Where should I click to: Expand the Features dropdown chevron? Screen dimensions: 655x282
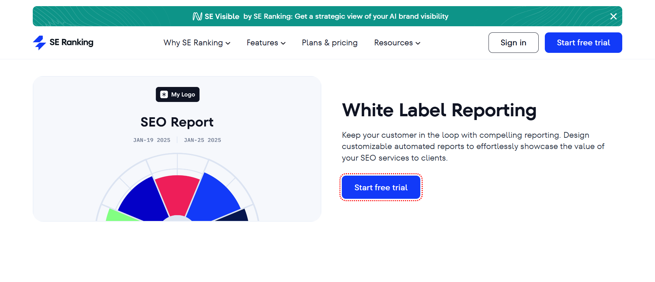point(283,43)
